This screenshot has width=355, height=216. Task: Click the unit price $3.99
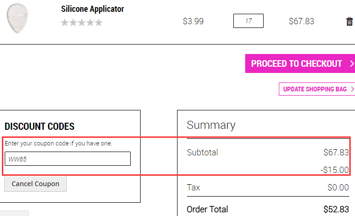pos(193,21)
